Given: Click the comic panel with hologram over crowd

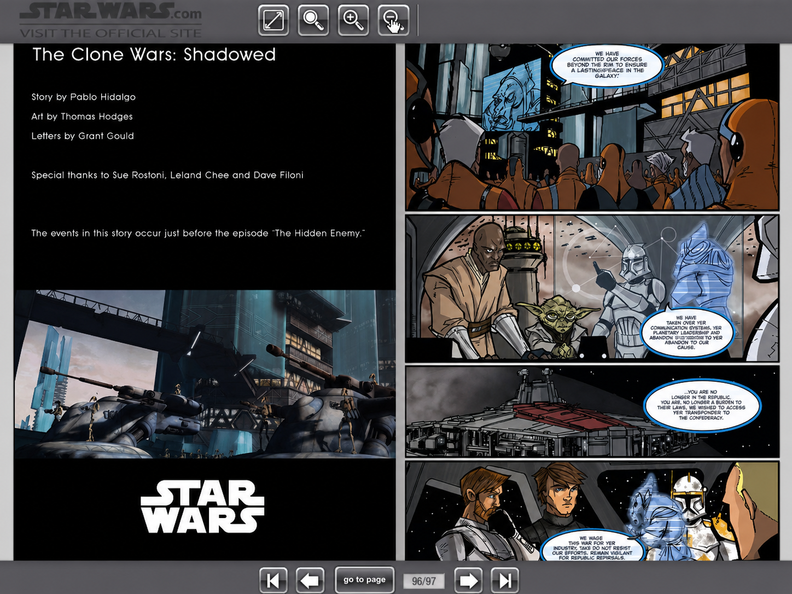Looking at the screenshot, I should (x=592, y=127).
